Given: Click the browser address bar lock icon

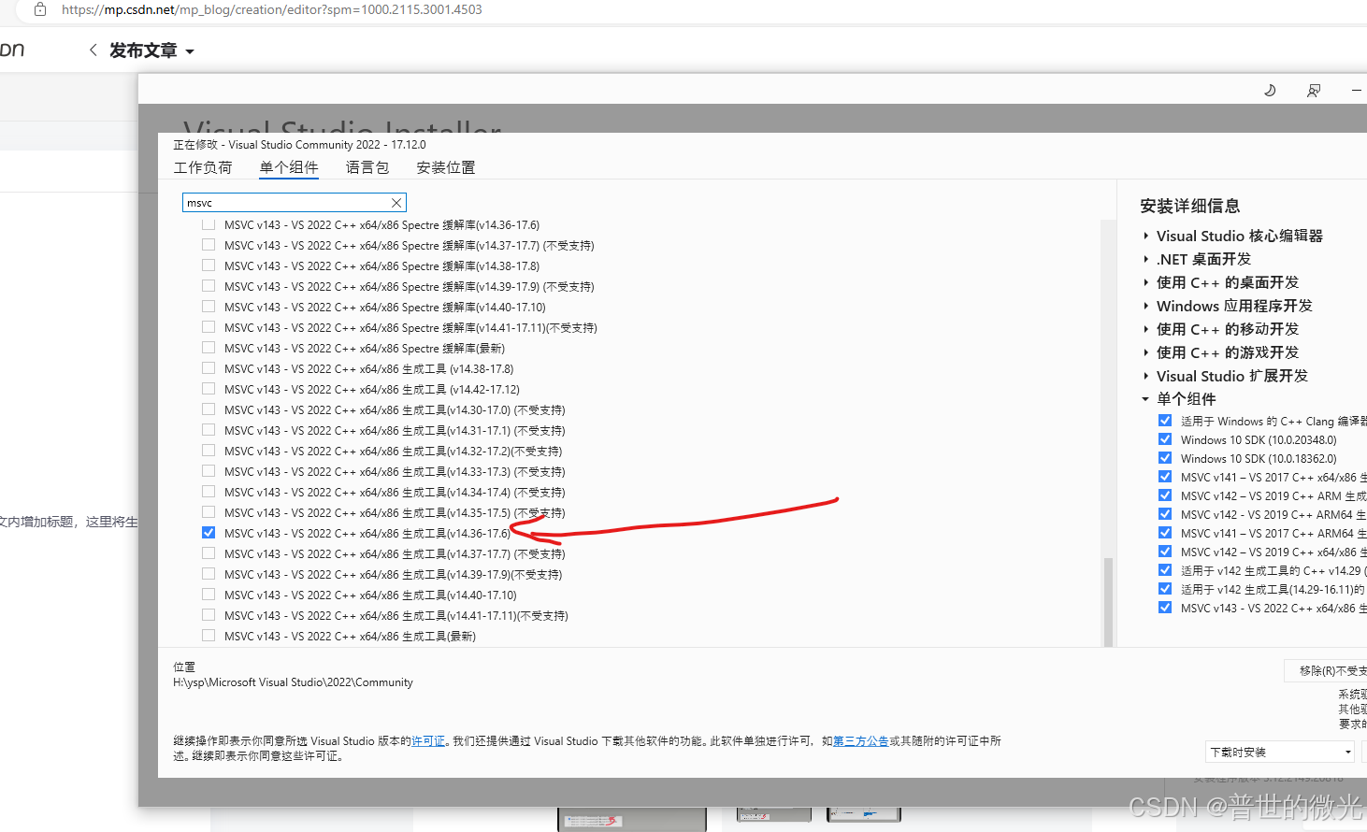Looking at the screenshot, I should click(39, 9).
